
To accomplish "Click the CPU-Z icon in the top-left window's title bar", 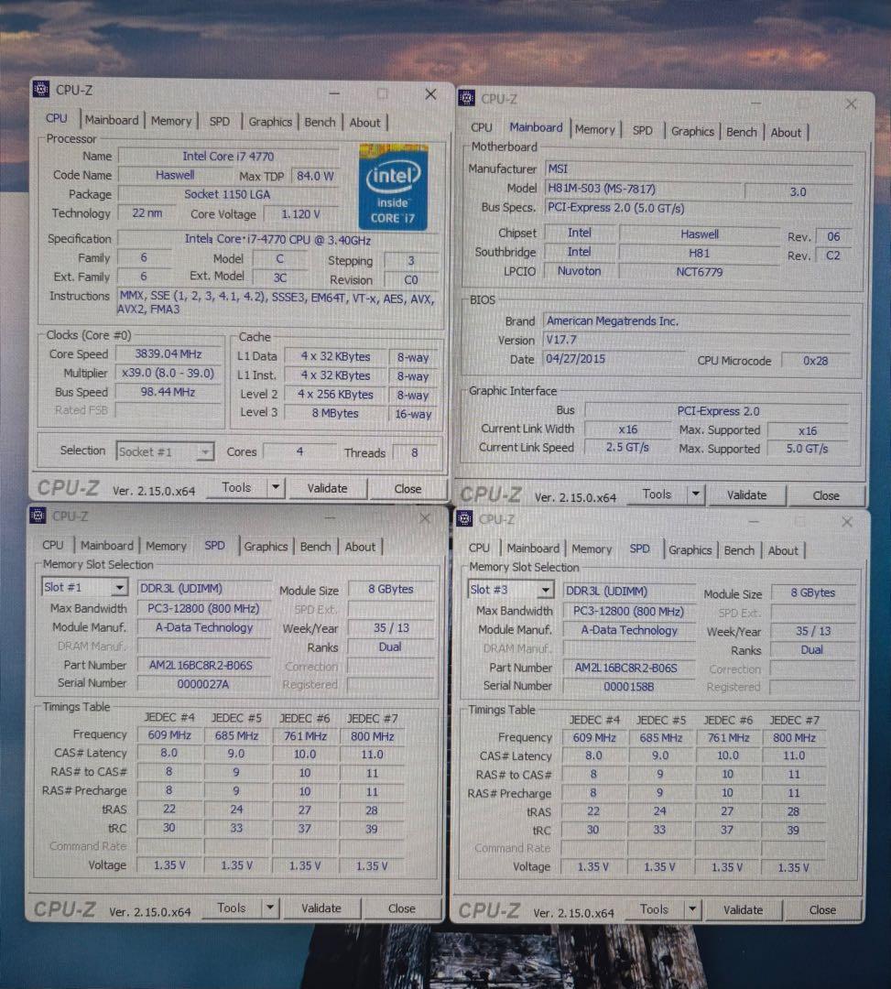I will 40,89.
